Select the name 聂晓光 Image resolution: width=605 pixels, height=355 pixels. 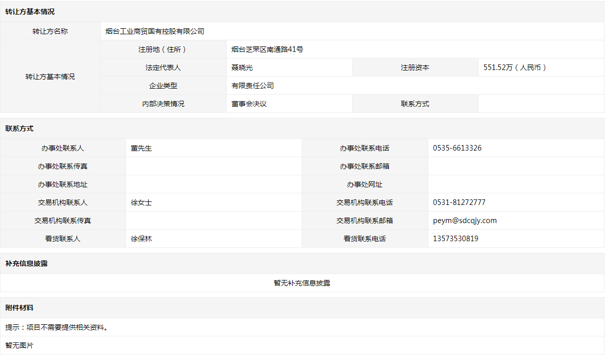coord(242,67)
